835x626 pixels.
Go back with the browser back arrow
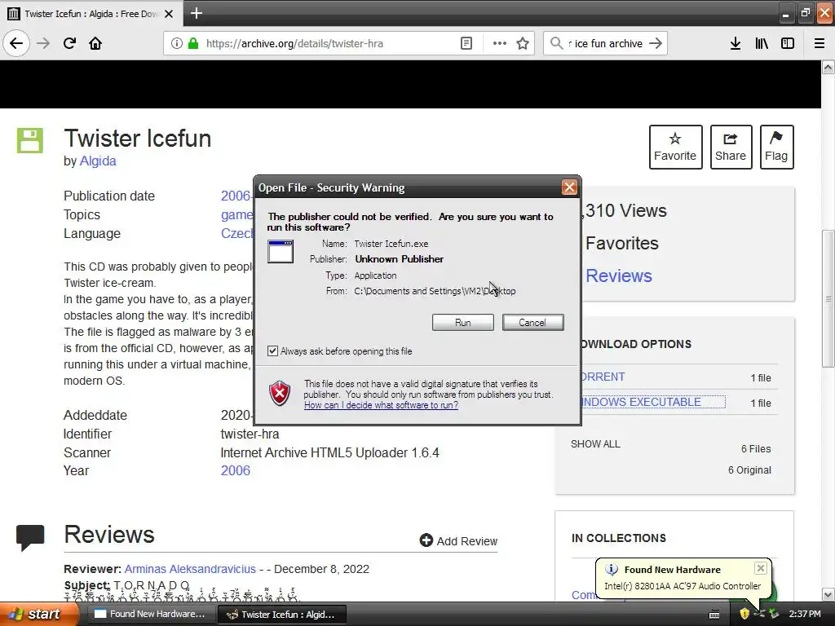point(16,43)
